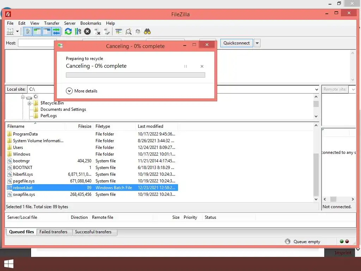Click the queue status indicator icon

click(x=288, y=241)
